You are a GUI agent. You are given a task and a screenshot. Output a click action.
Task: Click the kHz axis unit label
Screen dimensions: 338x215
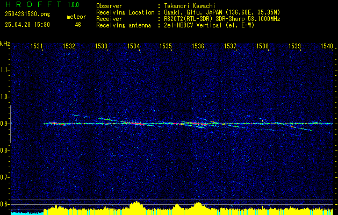5,44
